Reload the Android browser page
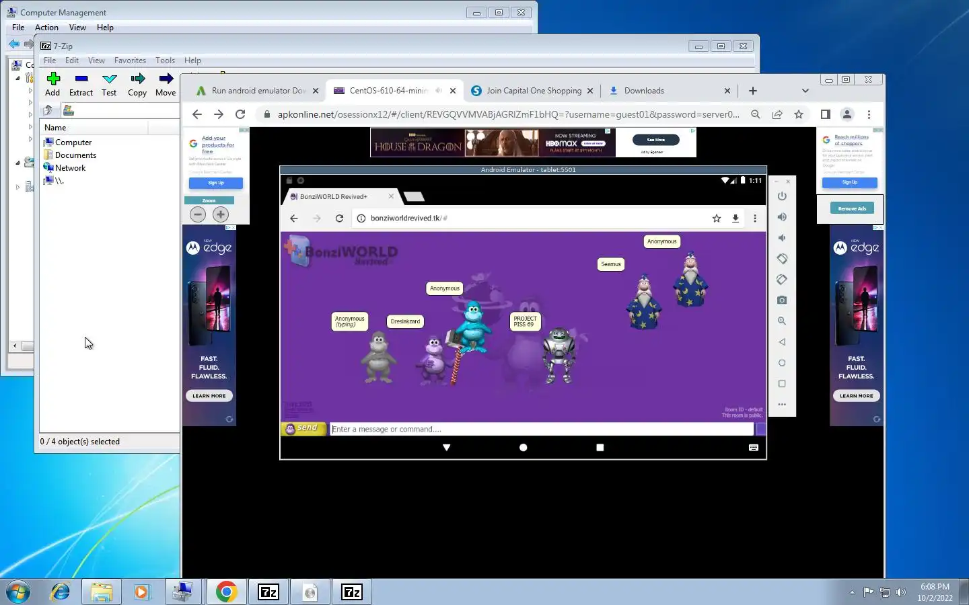Screen dimensions: 969x605 click(340, 218)
